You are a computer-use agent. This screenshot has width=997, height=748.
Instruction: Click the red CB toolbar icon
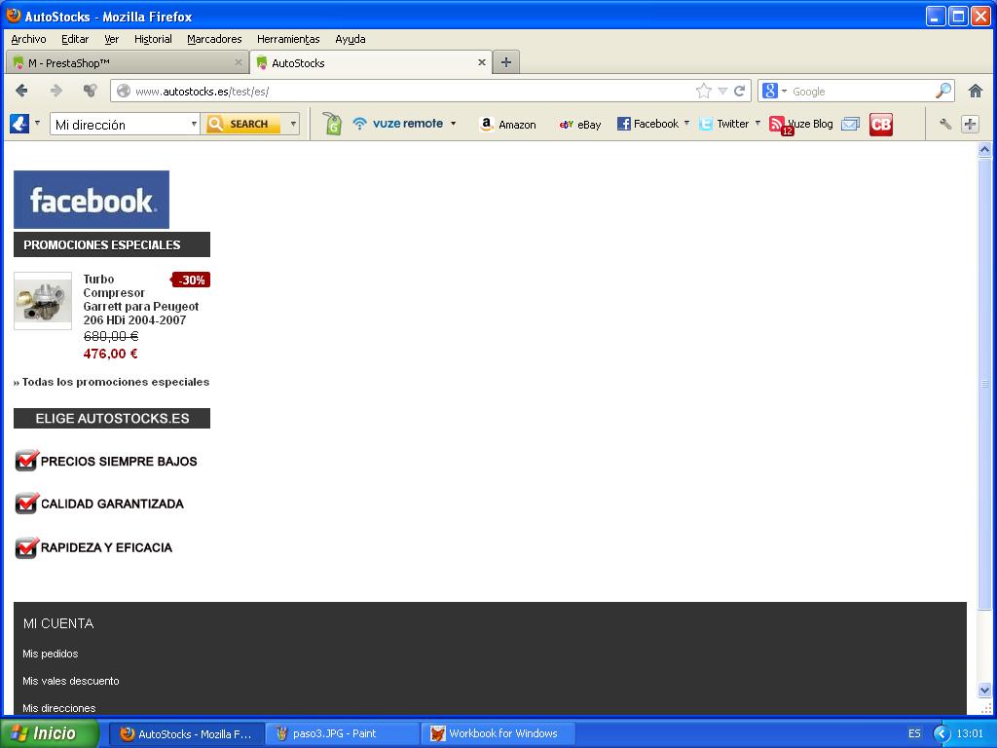(x=880, y=124)
